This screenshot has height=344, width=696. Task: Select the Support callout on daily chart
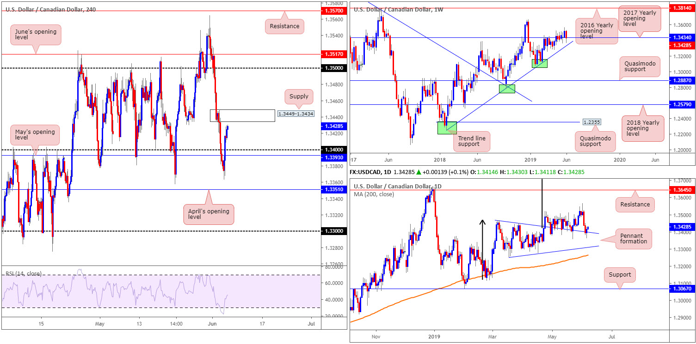(x=620, y=275)
